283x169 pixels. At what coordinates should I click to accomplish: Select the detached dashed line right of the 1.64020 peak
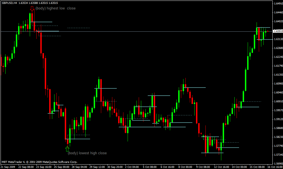point(78,28)
